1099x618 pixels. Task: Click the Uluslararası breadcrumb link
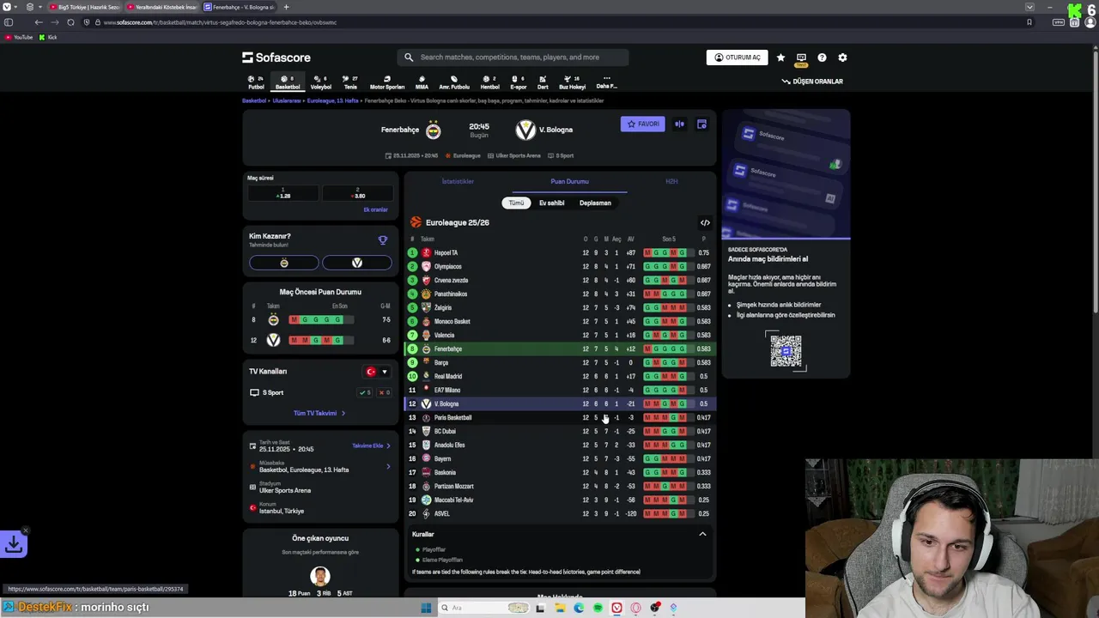[x=287, y=100]
